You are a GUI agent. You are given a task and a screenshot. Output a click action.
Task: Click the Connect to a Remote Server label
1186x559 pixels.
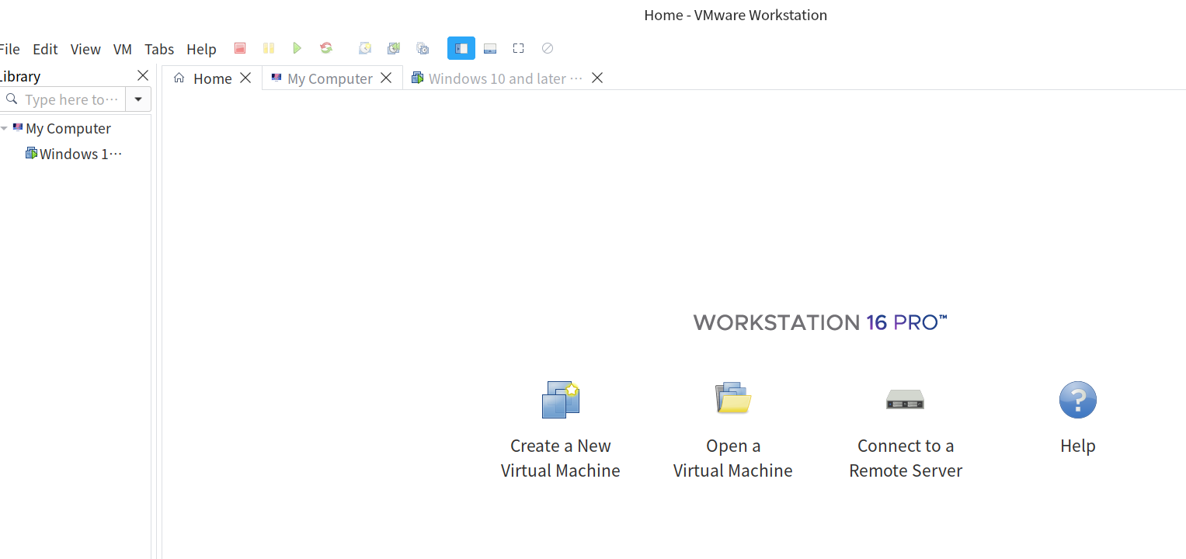point(906,458)
